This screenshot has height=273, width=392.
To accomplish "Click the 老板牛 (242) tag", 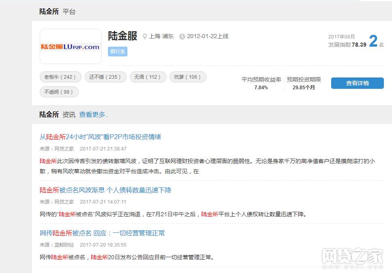I will (60, 77).
